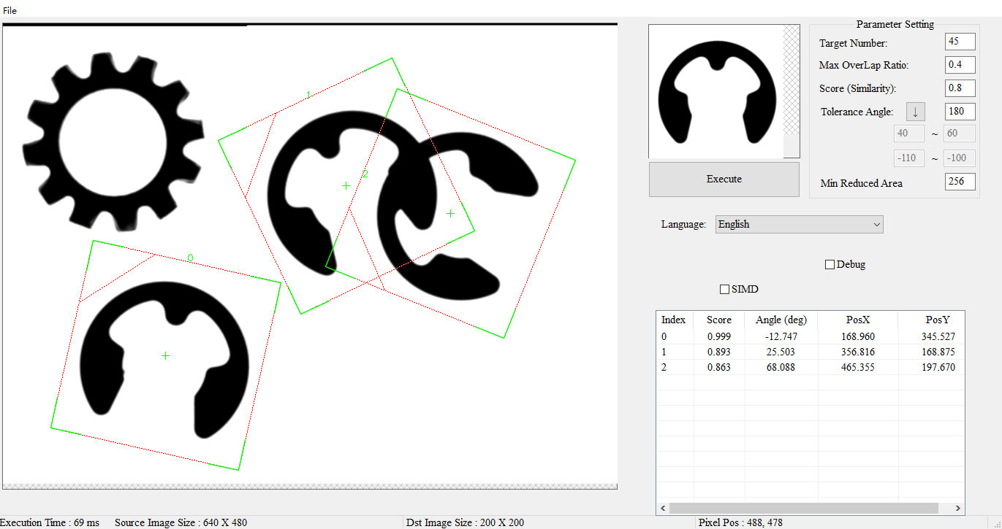The width and height of the screenshot is (1002, 529).
Task: Edit the Target Number field
Action: pos(960,42)
